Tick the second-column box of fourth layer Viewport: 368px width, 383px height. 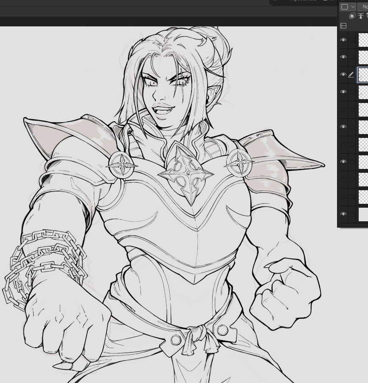coord(352,92)
